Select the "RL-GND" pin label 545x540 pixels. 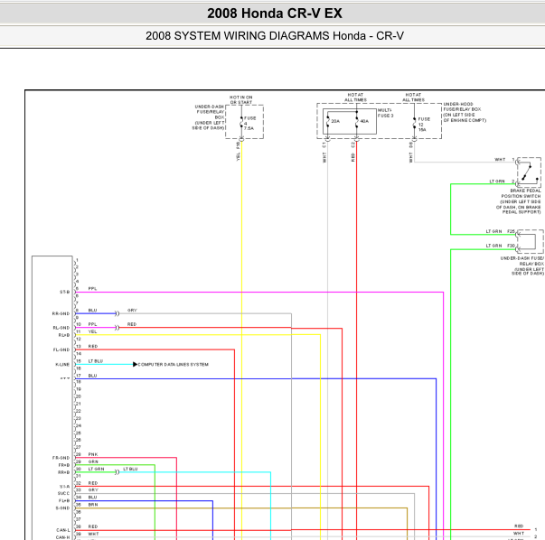[x=61, y=328]
